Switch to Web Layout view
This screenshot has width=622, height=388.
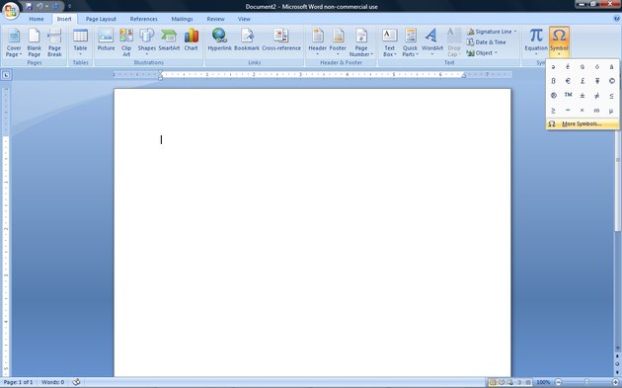510,382
